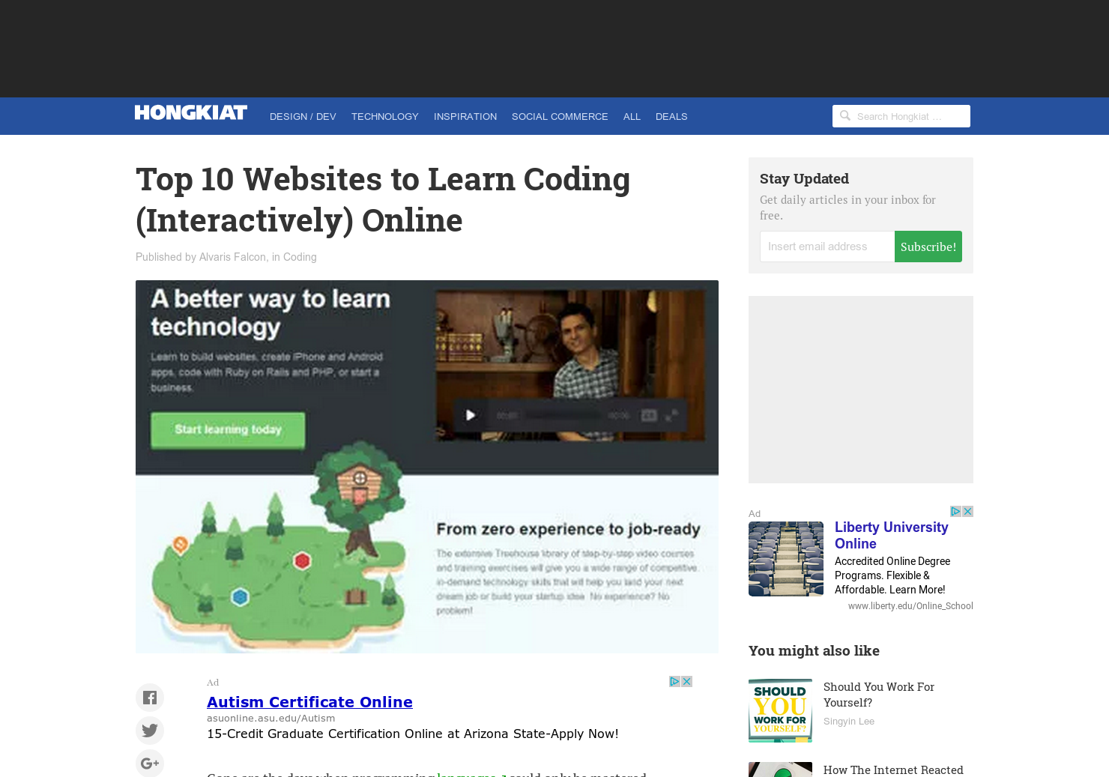Read the Should You Work For Yourself article
The image size is (1109, 777).
pyautogui.click(x=878, y=695)
